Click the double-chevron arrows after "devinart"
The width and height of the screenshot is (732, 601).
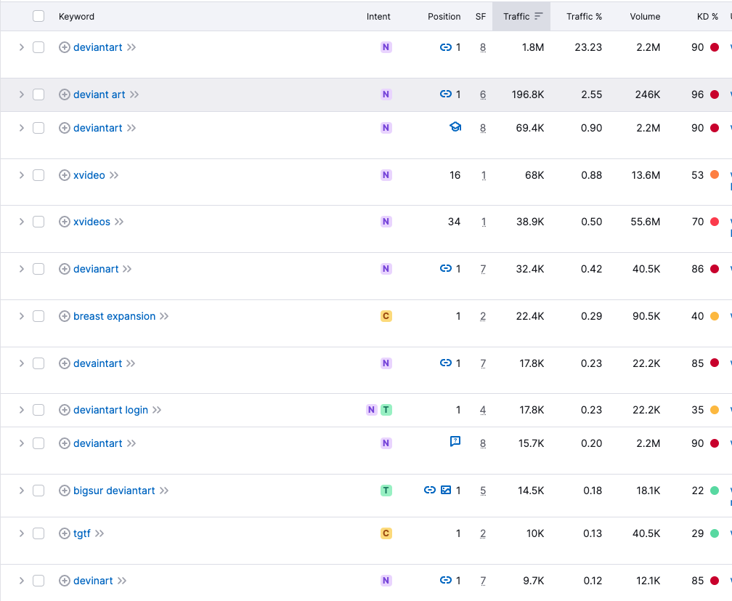(122, 581)
